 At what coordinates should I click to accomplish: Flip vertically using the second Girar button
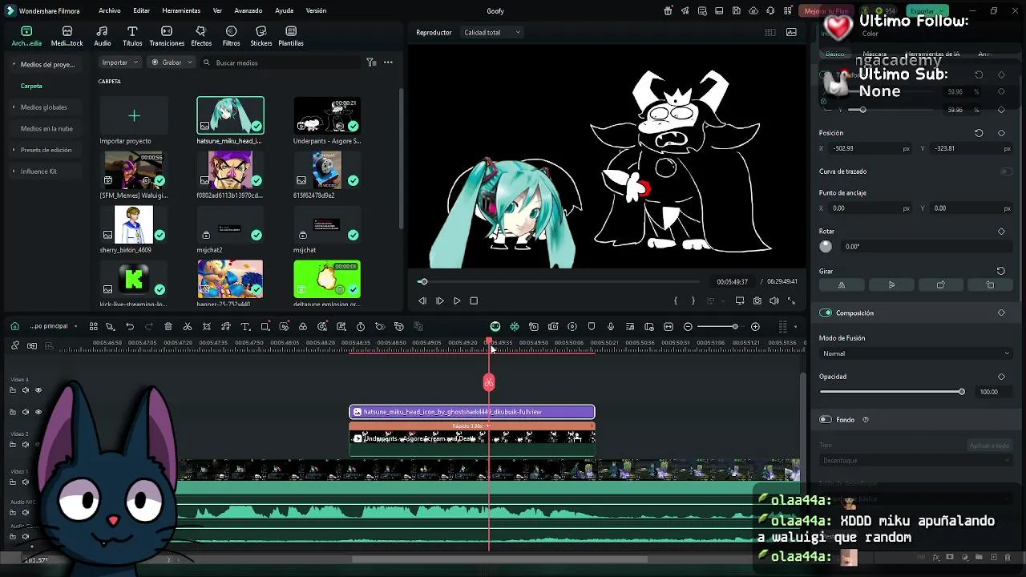point(891,284)
